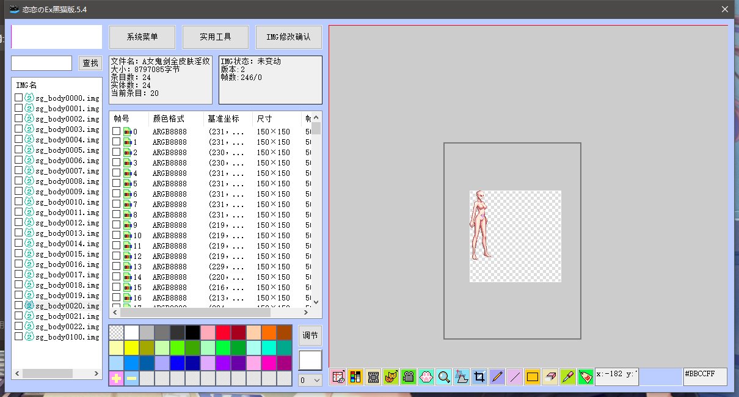
Task: Click the frame icon for frame 0
Action: [x=128, y=132]
